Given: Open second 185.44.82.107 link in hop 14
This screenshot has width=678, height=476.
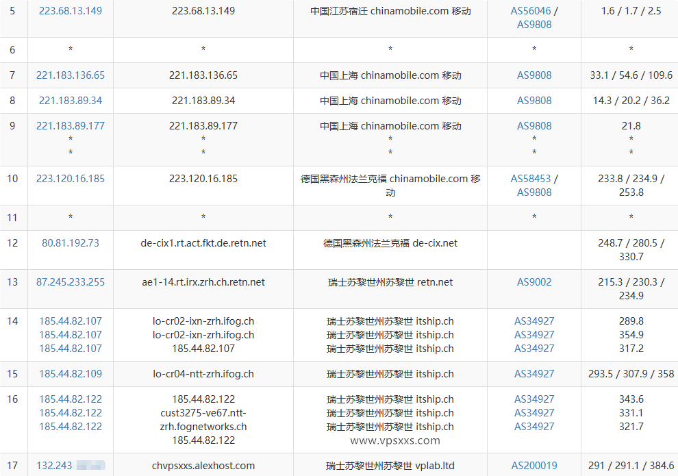Looking at the screenshot, I should 71,335.
